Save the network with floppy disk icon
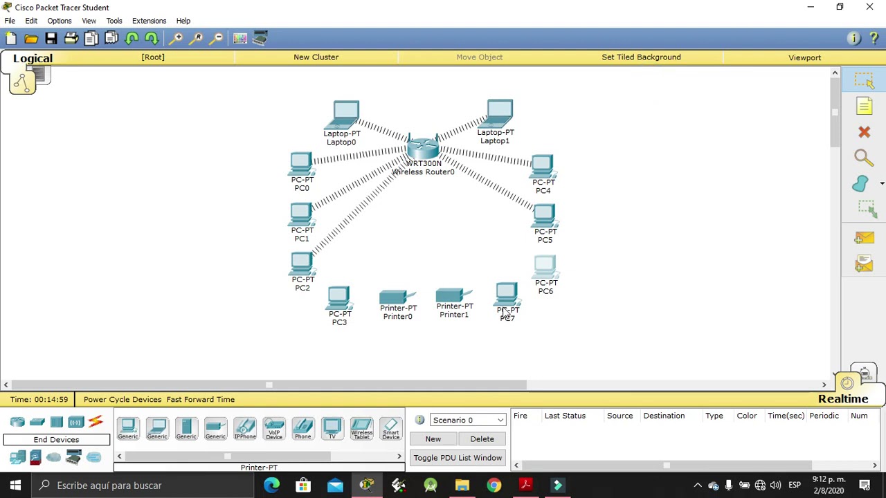This screenshot has width=886, height=498. (x=51, y=39)
